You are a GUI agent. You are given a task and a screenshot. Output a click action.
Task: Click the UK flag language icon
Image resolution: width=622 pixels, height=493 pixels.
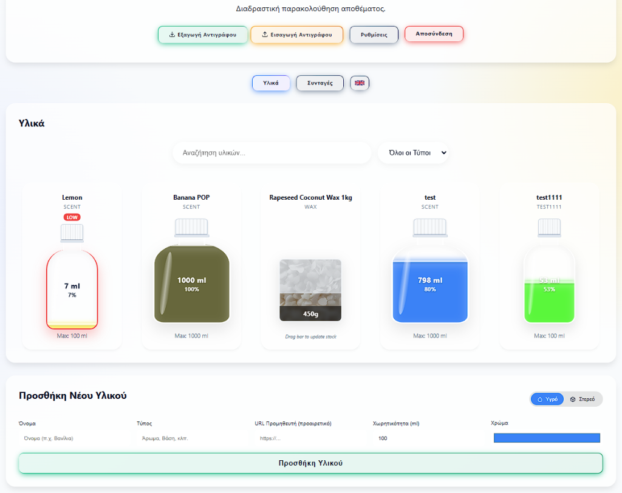(360, 83)
